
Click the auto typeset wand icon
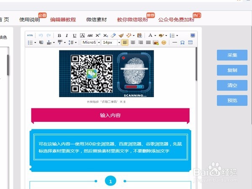pos(129,35)
